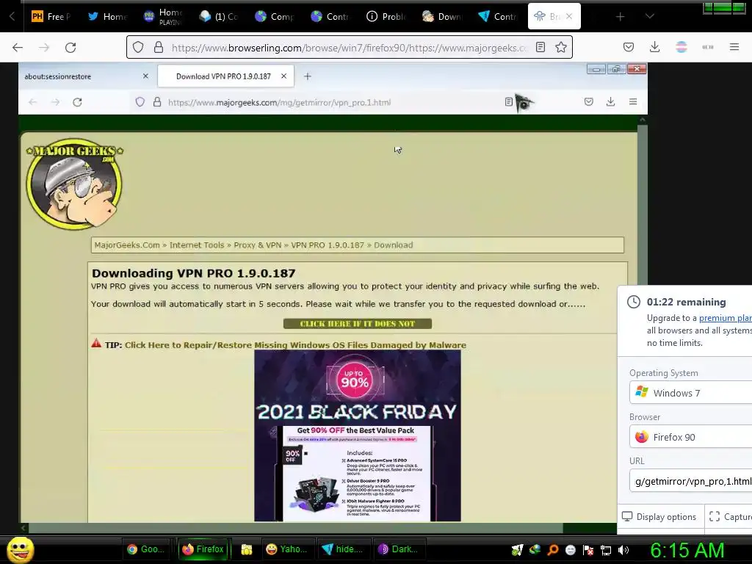Viewport: 752px width, 564px height.
Task: Open MajorGeeks.Com breadcrumb link
Action: 127,245
